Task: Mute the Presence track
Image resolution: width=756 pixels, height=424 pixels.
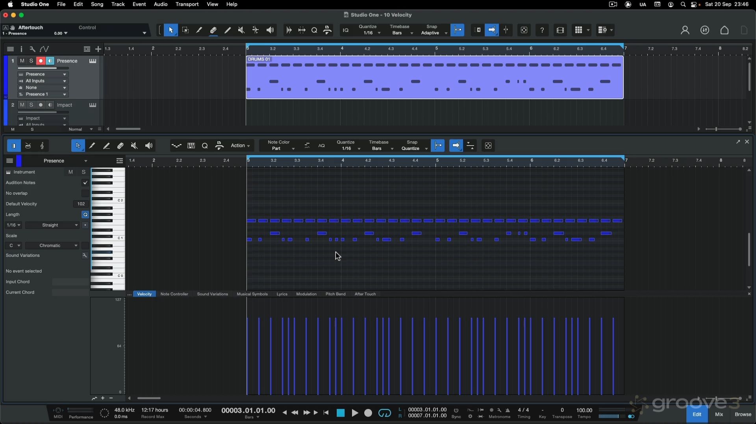Action: [22, 61]
